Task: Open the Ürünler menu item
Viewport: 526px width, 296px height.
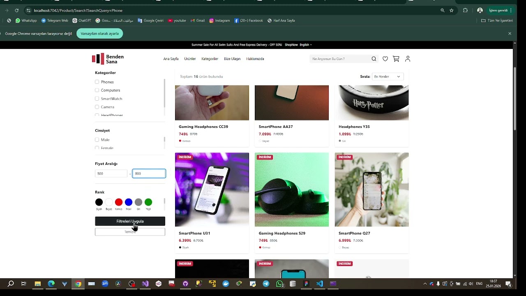Action: (x=190, y=59)
